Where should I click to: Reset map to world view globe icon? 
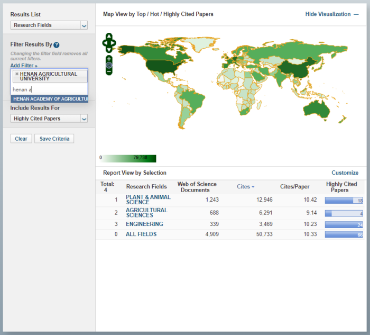tap(109, 65)
